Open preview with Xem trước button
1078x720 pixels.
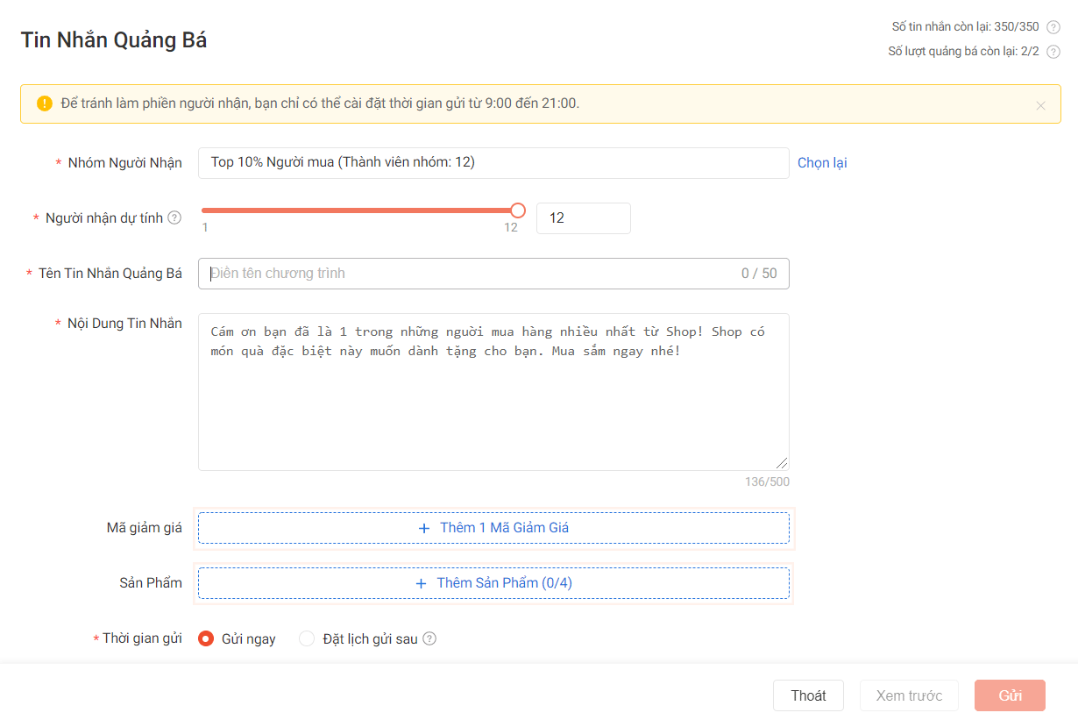[909, 695]
